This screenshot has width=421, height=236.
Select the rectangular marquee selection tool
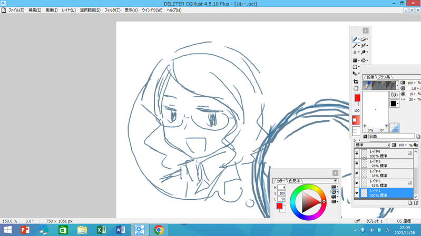coord(355,67)
